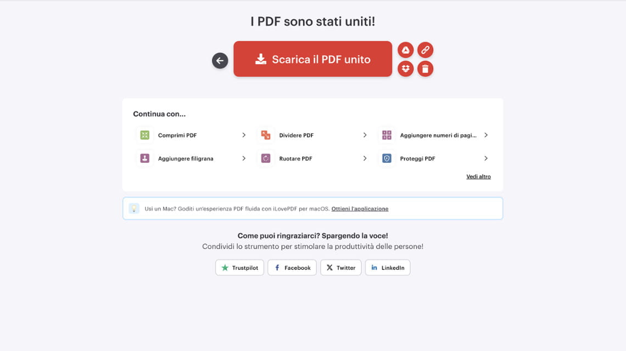
Task: Open chevron next to Dividere PDF
Action: (x=365, y=135)
